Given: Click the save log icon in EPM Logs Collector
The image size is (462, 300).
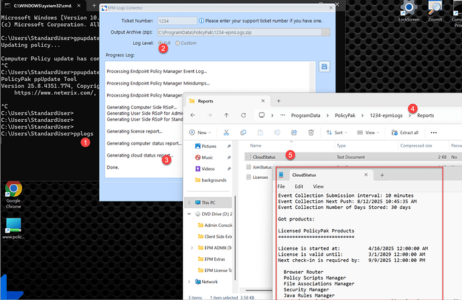Looking at the screenshot, I should [324, 67].
